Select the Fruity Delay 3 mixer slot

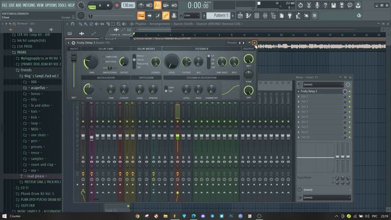pos(320,91)
